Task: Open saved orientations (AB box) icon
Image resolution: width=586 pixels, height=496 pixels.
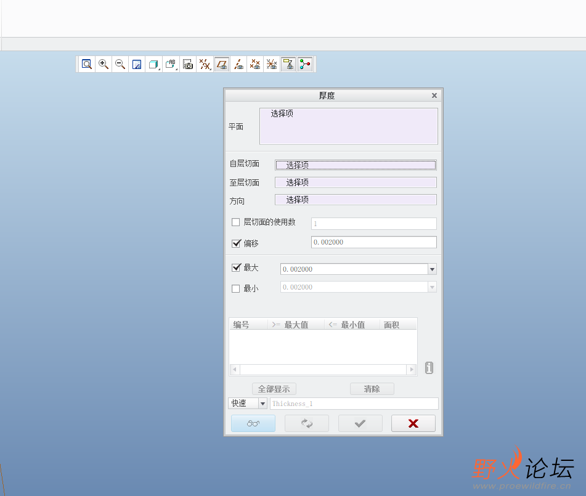Action: click(171, 64)
